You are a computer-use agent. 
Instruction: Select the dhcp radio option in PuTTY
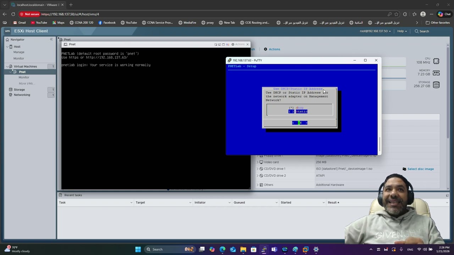[x=297, y=108]
